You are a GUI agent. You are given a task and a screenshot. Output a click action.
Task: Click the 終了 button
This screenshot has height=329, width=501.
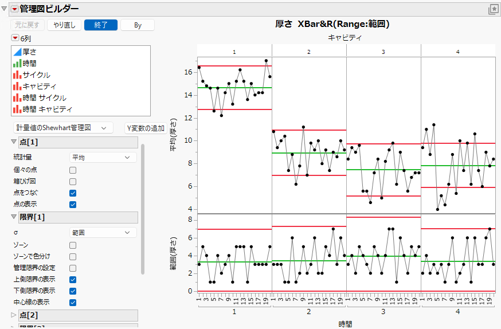point(101,25)
